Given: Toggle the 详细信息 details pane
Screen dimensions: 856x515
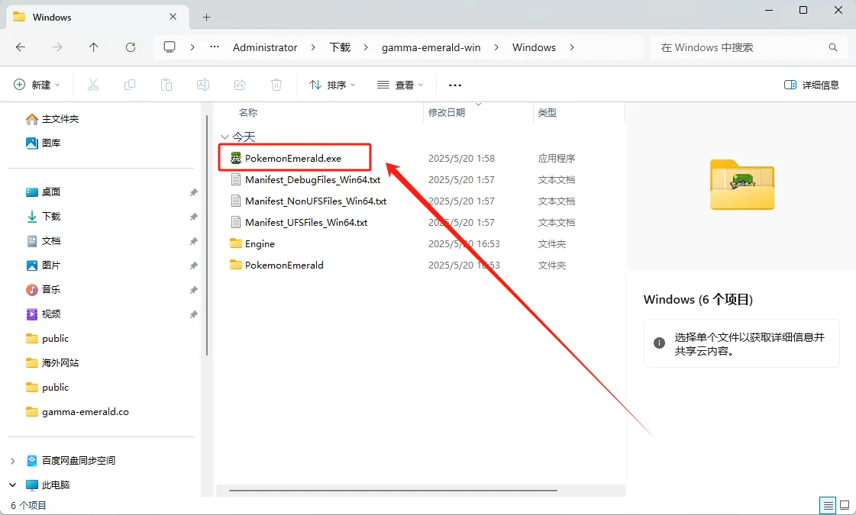Looking at the screenshot, I should 811,85.
